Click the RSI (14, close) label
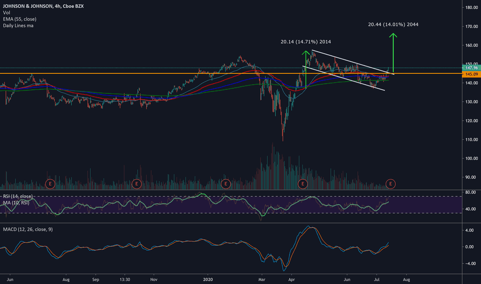This screenshot has height=284, width=481. point(18,196)
